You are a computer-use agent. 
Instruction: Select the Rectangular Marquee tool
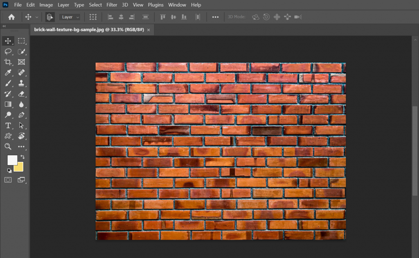[x=21, y=41]
